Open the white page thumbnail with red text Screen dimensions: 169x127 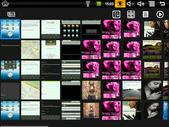pos(51,90)
